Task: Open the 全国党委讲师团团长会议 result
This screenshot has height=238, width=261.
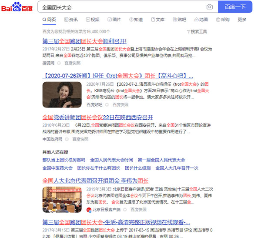Action: coord(97,117)
